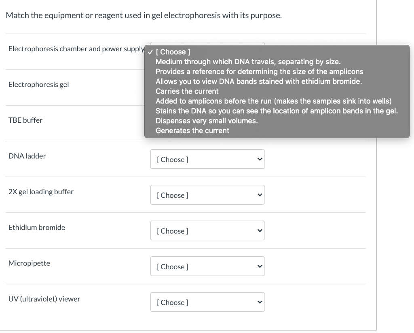The height and width of the screenshot is (333, 414).
Task: Click the DNA ladder dropdown chevron arrow
Action: tap(260, 159)
